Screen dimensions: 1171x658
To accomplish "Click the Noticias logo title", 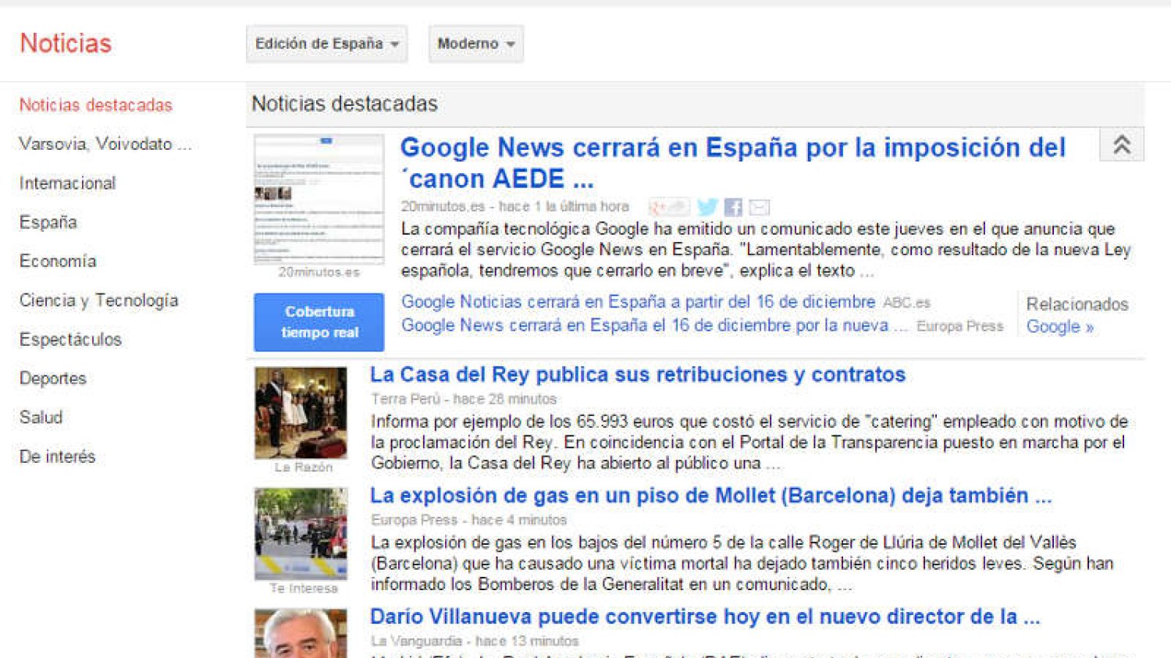I will 66,44.
